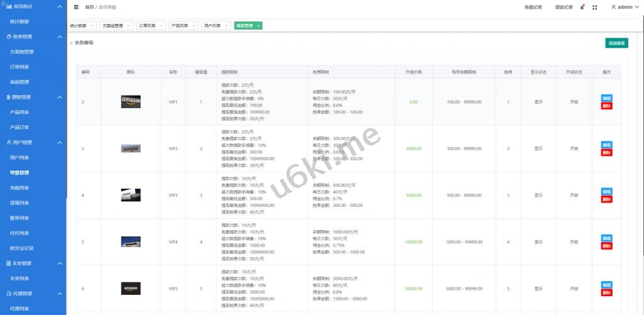Open 充值列表 in the sidebar

pyautogui.click(x=19, y=188)
